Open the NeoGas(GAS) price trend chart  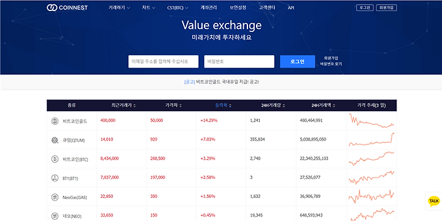(x=371, y=196)
